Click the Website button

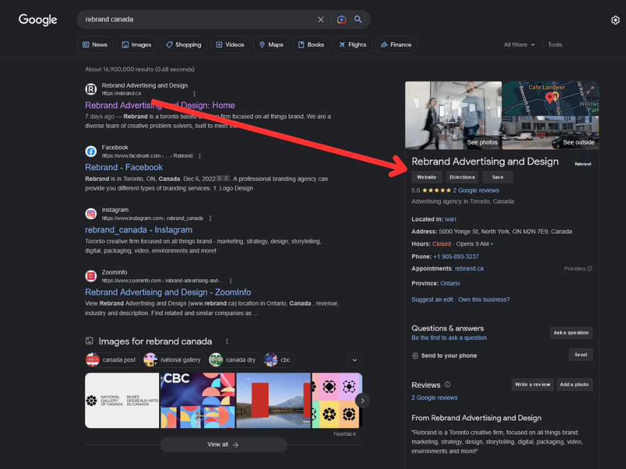tap(426, 177)
